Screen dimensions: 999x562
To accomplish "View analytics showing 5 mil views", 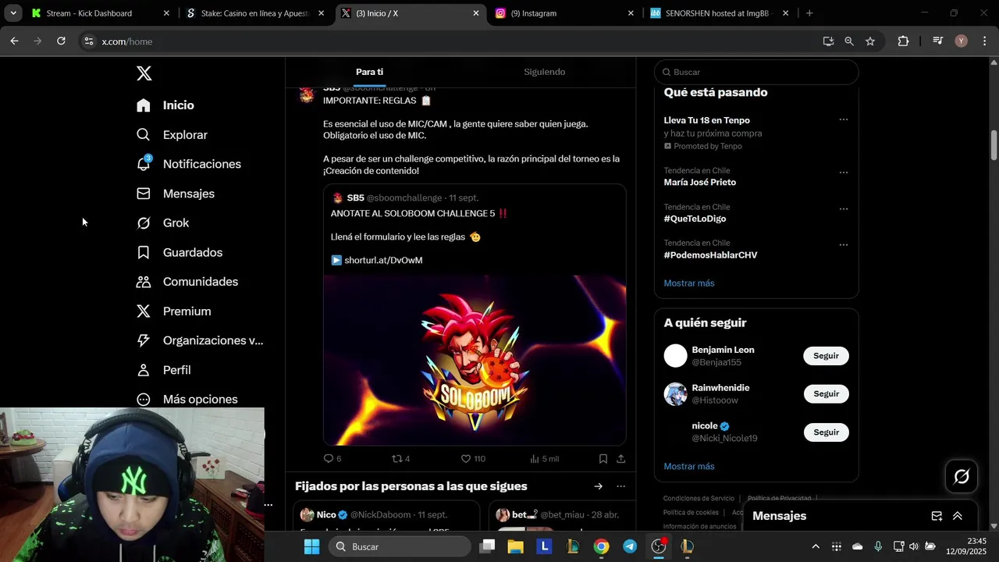I will (x=544, y=459).
